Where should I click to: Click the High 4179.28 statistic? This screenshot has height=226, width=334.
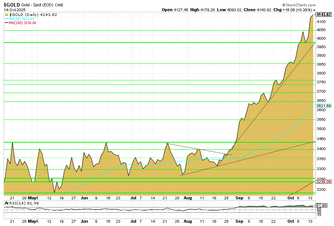pyautogui.click(x=202, y=10)
